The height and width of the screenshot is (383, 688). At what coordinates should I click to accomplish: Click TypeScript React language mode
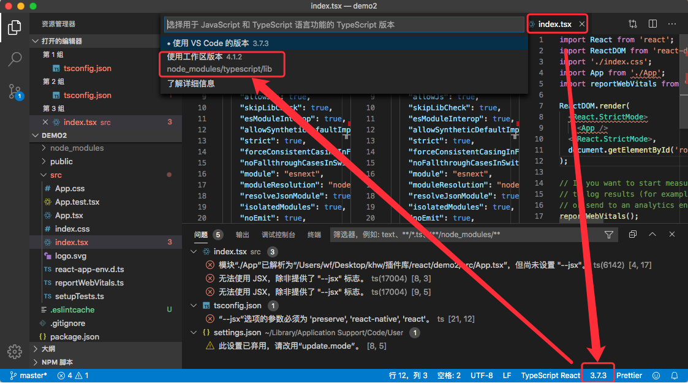(x=550, y=376)
